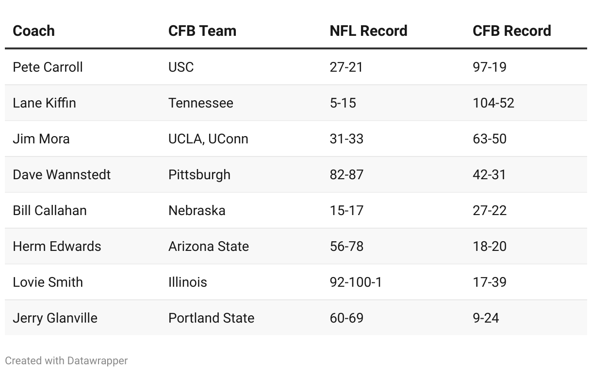Click the Coach column header
The height and width of the screenshot is (372, 592).
tap(33, 31)
